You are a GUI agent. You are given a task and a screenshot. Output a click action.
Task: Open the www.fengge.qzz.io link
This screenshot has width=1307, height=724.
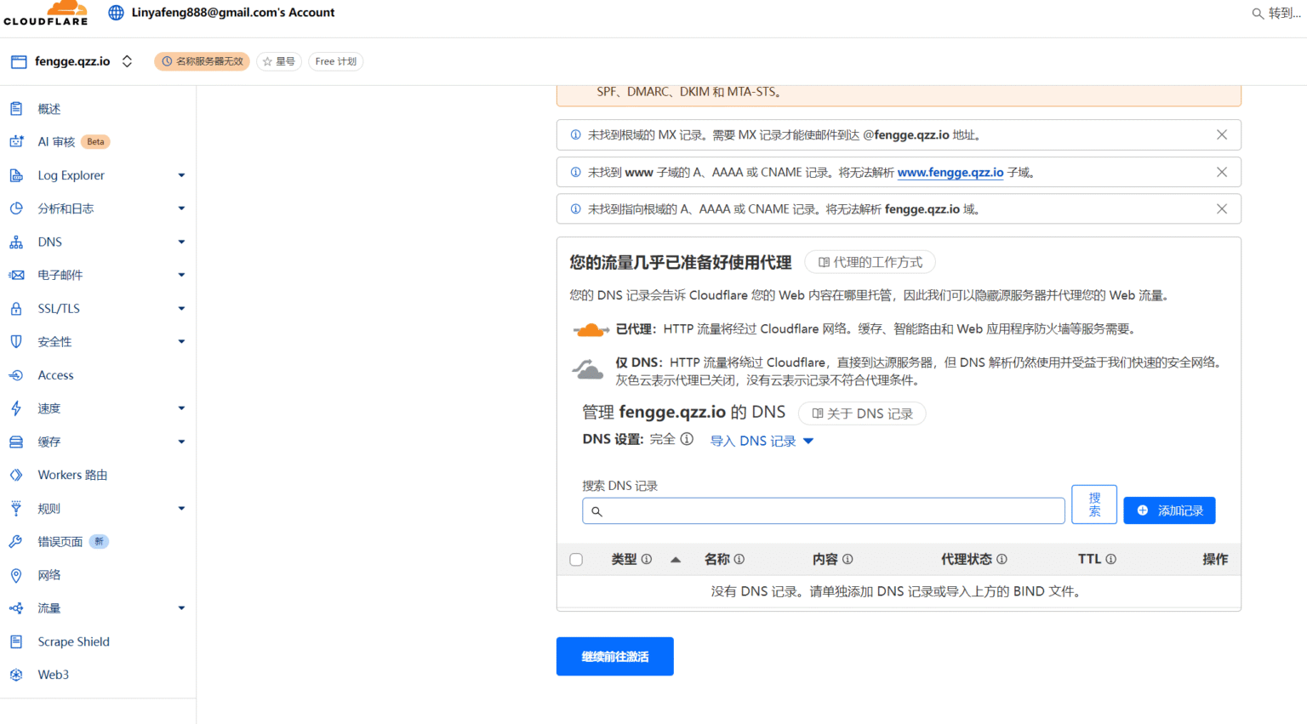coord(950,171)
